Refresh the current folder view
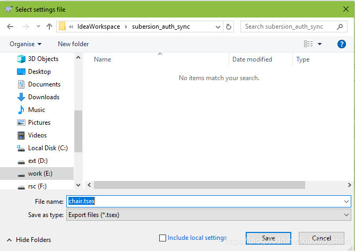This screenshot has height=251, width=355. tap(228, 27)
